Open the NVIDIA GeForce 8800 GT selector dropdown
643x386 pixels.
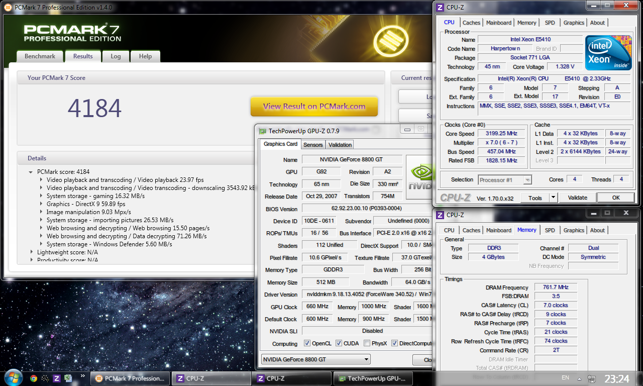(x=316, y=359)
